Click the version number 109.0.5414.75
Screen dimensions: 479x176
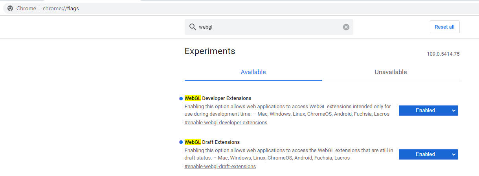443,54
